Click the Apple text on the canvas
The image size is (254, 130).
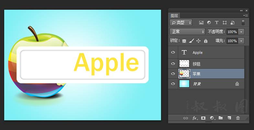(x=106, y=64)
